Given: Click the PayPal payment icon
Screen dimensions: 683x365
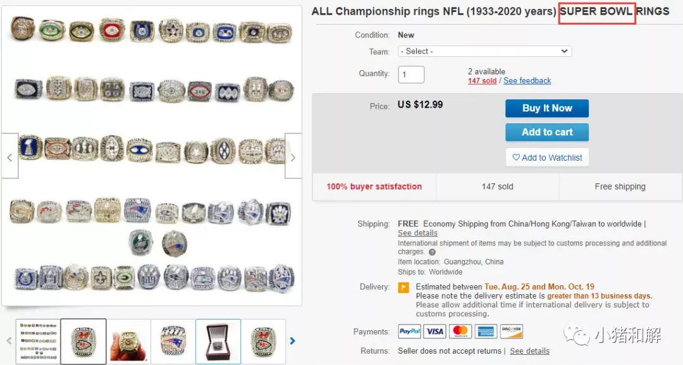Looking at the screenshot, I should (x=410, y=331).
